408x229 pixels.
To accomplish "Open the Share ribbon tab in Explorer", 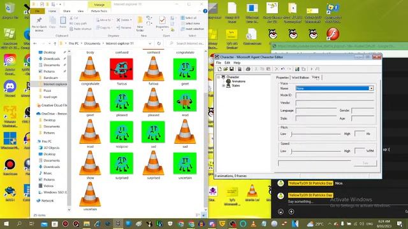I will click(66, 11).
